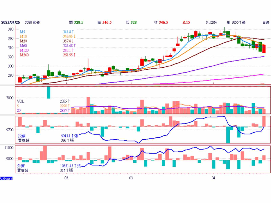The height and width of the screenshot is (203, 271).
Task: Click the last red candlestick on price chart
Action: [264, 49]
